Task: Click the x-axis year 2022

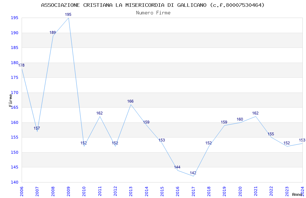Action: (x=271, y=192)
